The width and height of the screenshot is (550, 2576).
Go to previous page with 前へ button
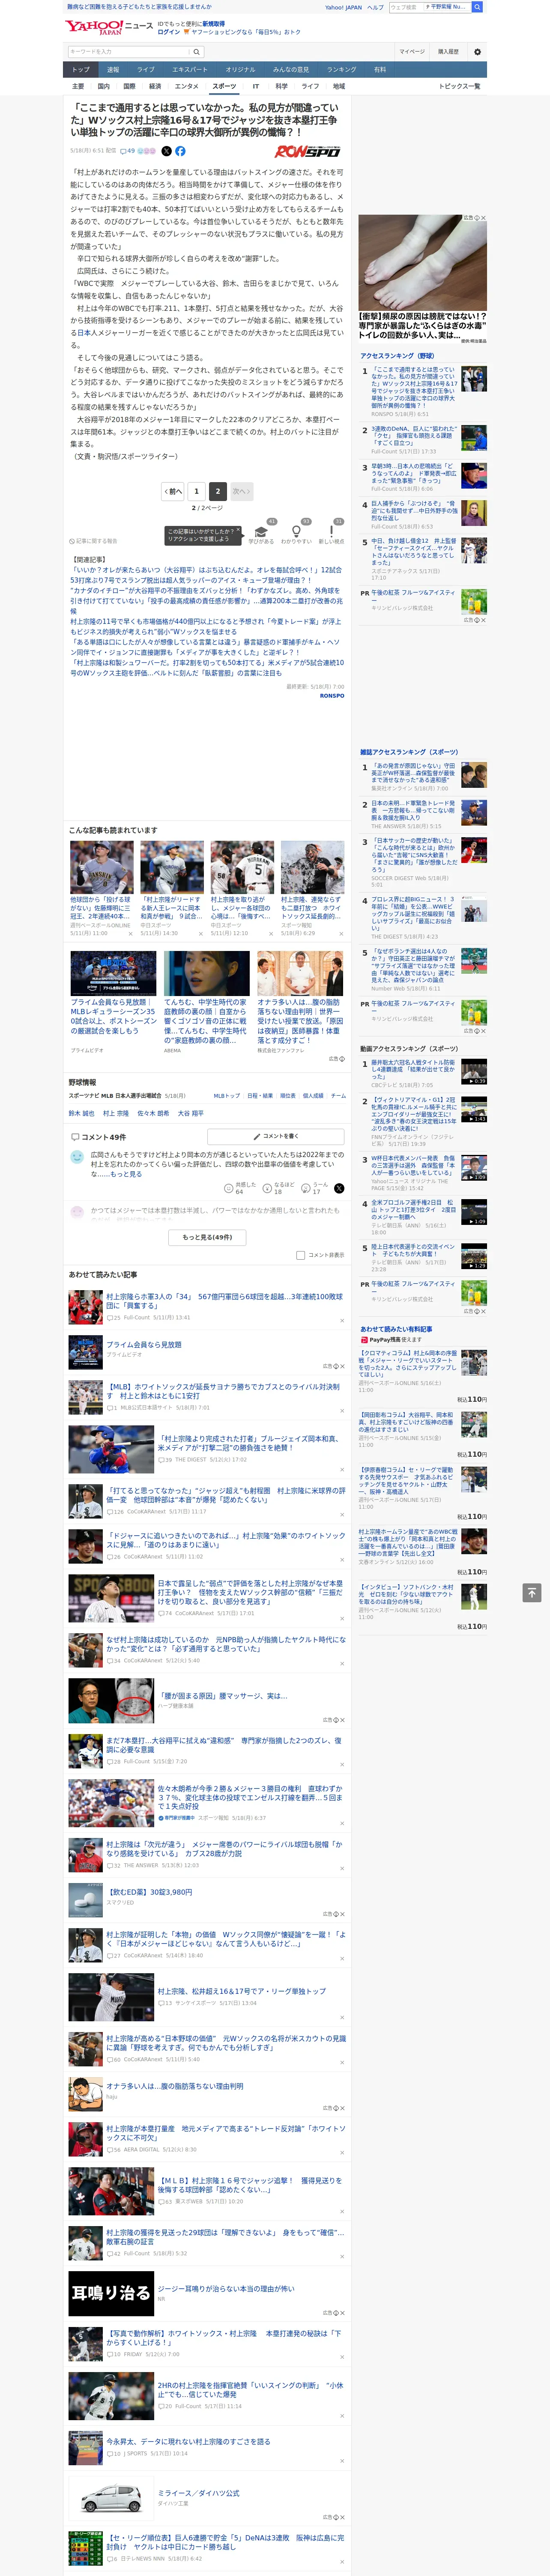173,491
